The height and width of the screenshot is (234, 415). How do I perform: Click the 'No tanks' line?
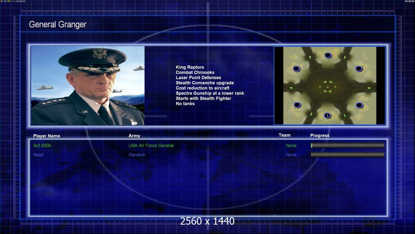pos(185,104)
